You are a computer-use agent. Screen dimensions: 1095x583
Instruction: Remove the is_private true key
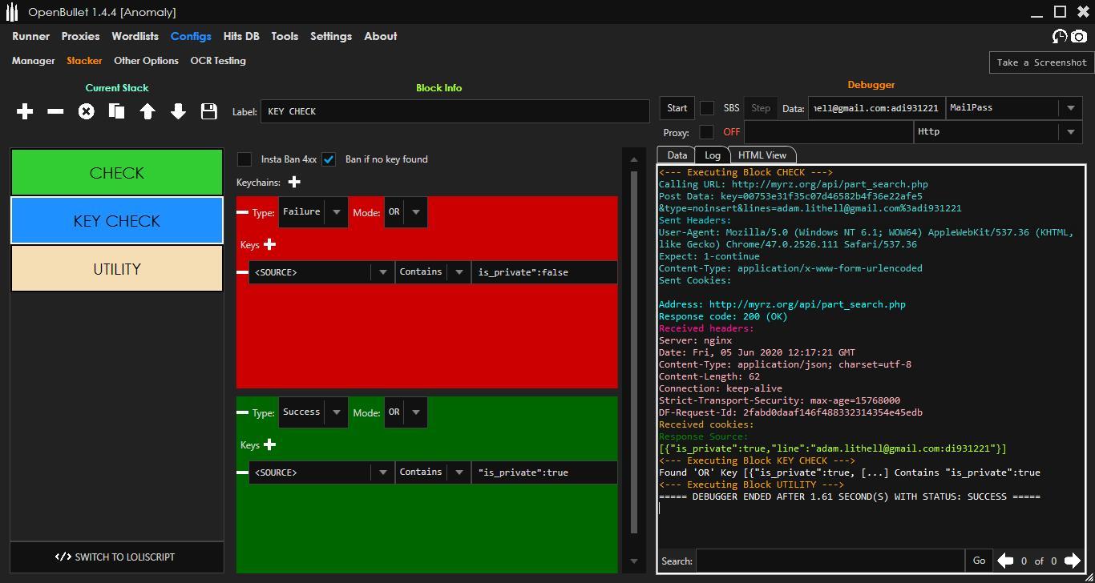point(242,472)
